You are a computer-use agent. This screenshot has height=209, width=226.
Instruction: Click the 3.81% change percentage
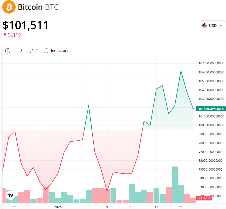[x=15, y=35]
